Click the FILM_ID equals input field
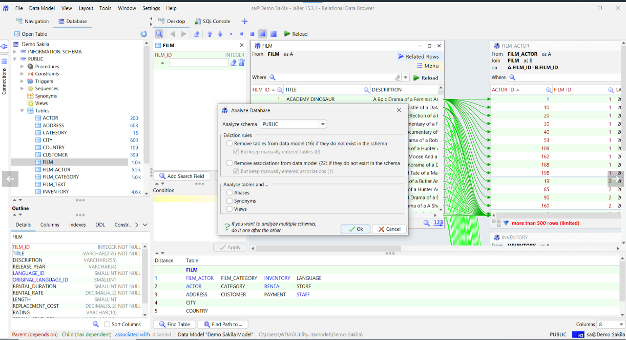The image size is (626, 340). click(x=199, y=63)
